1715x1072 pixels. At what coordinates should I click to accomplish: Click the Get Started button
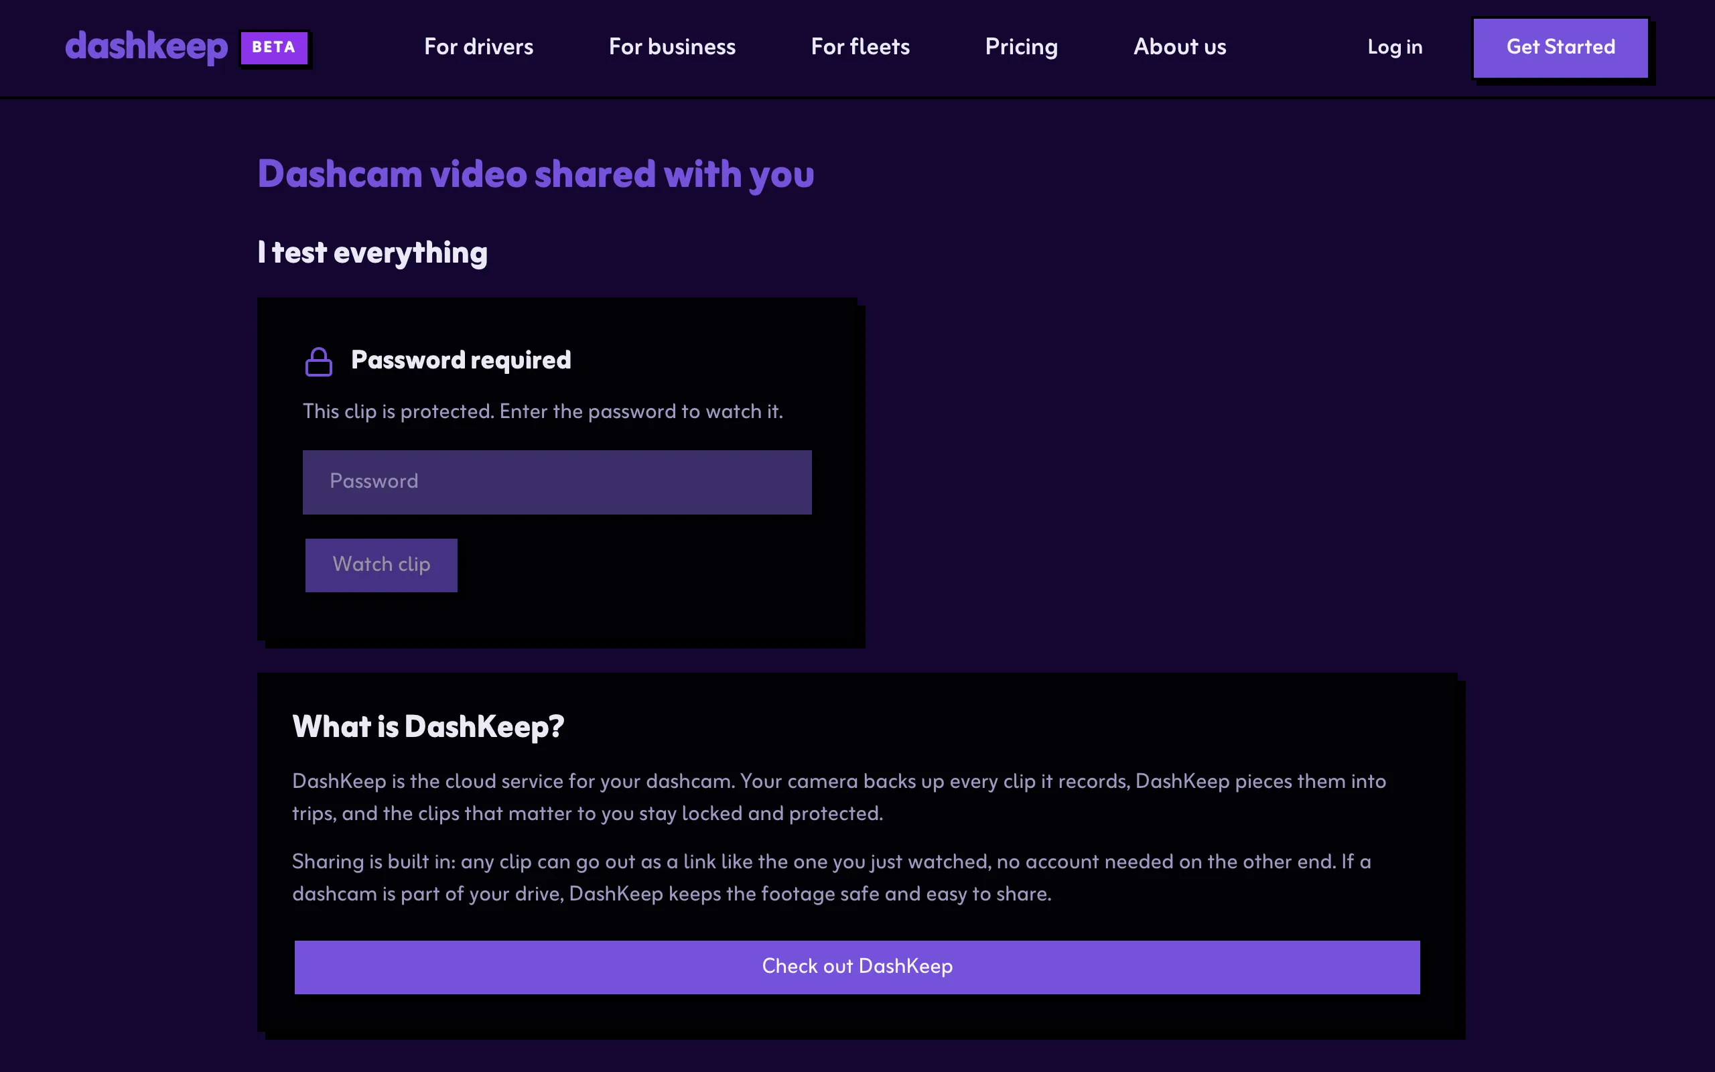[1560, 48]
